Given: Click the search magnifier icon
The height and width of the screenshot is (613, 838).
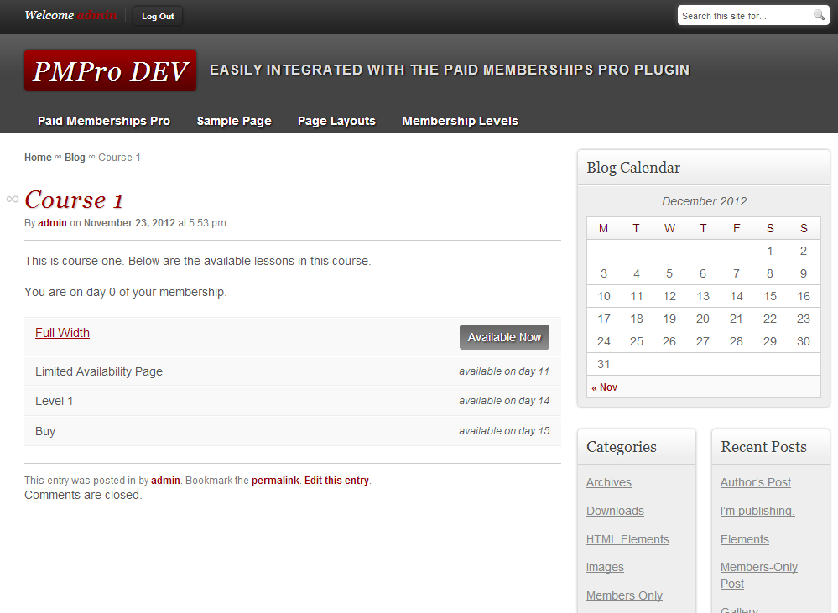Looking at the screenshot, I should pyautogui.click(x=819, y=15).
